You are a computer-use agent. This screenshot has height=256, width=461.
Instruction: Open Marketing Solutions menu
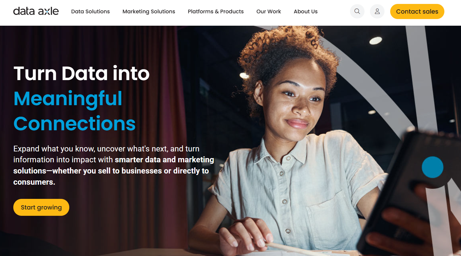coord(149,11)
